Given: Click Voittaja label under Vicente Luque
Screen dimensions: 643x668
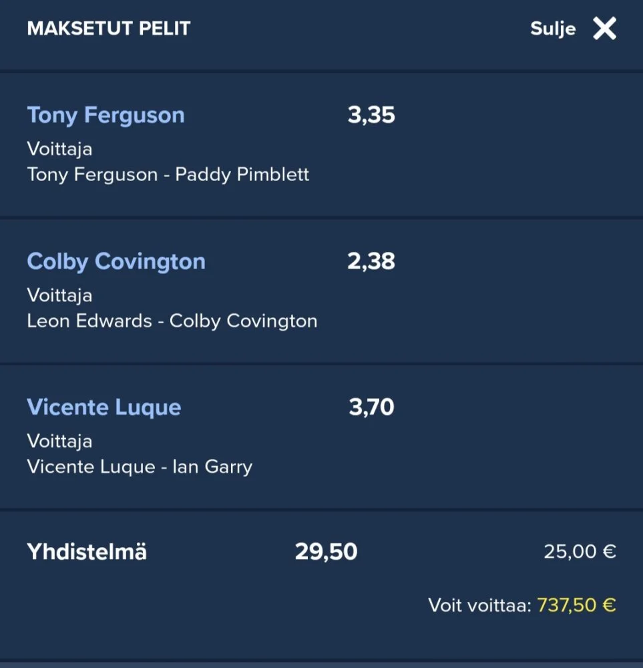Looking at the screenshot, I should pyautogui.click(x=59, y=441).
